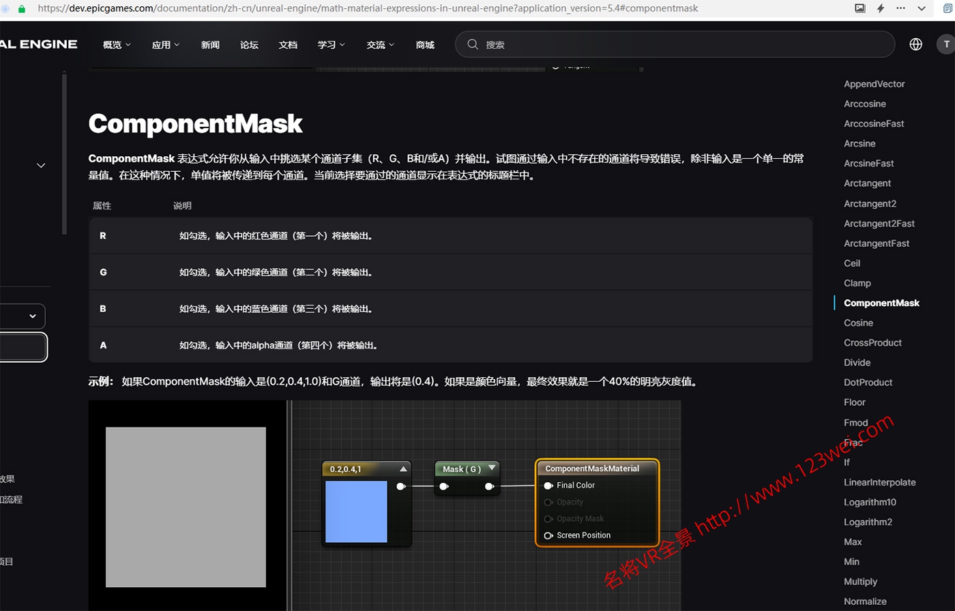Open the AppendVector link in right sidebar

pos(874,83)
